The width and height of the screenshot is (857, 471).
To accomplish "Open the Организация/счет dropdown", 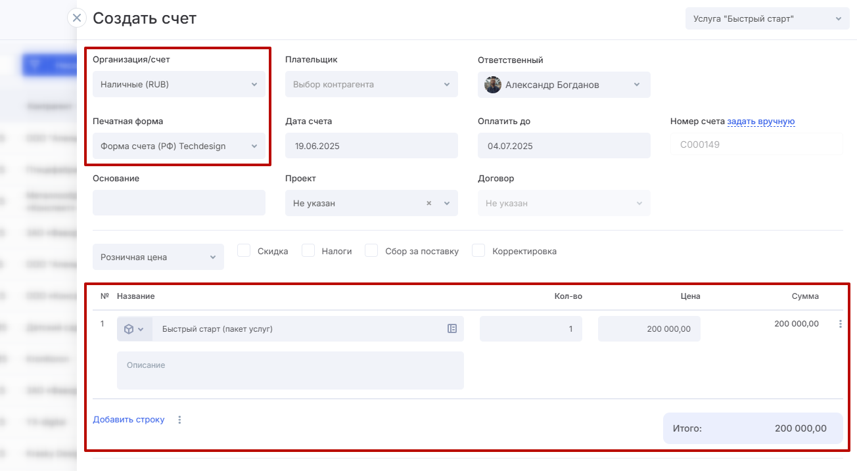I will click(x=179, y=85).
